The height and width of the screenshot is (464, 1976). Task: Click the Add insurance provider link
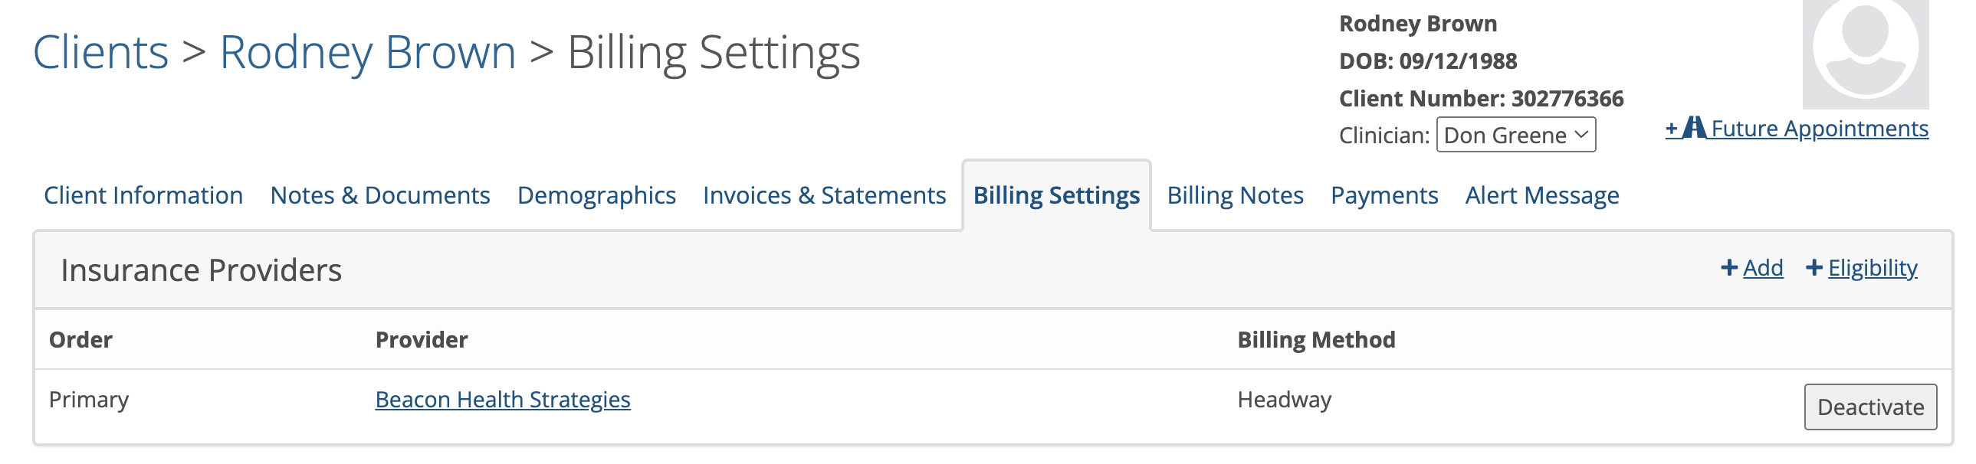coord(1763,267)
